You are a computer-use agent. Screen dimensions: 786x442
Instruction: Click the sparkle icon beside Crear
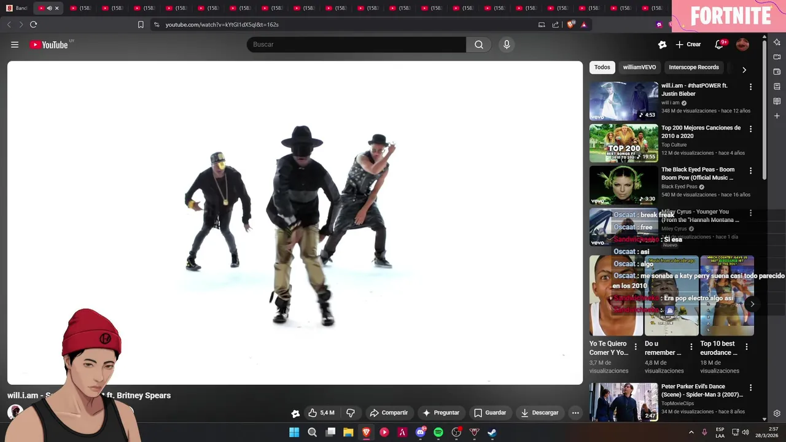tap(662, 44)
